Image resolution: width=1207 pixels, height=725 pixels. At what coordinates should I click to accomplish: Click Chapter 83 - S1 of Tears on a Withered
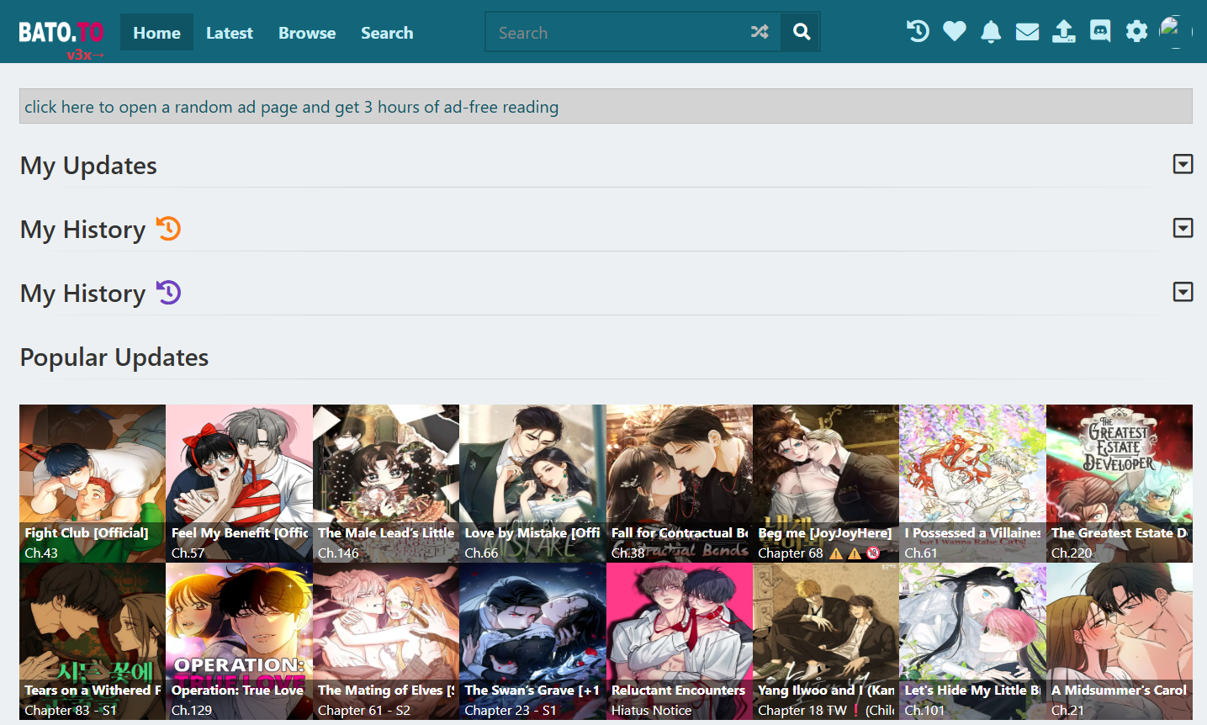71,710
